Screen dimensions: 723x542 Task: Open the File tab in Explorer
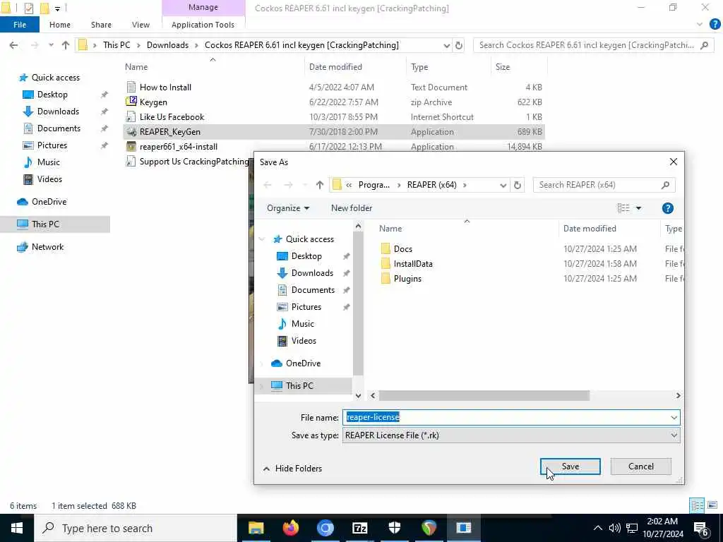pos(19,25)
